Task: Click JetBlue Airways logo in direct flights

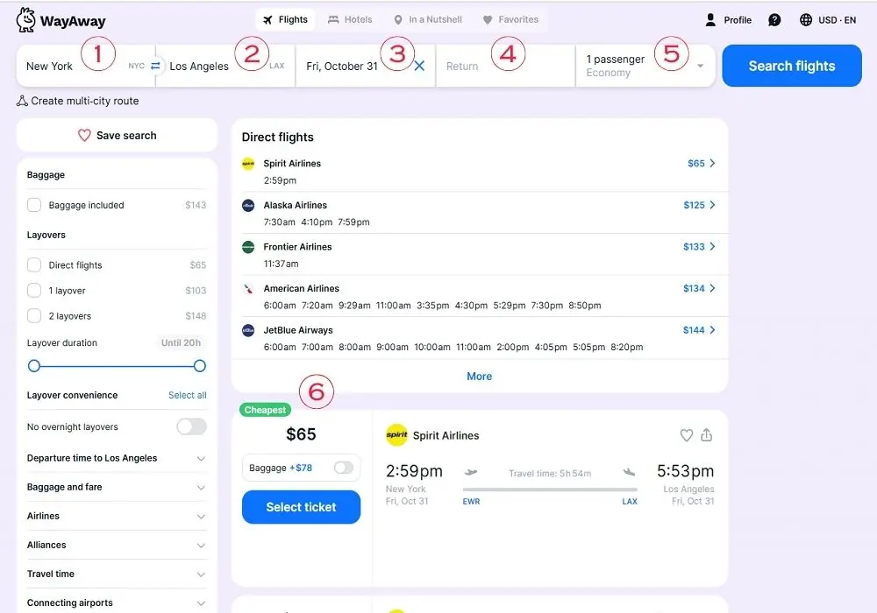Action: [x=248, y=330]
